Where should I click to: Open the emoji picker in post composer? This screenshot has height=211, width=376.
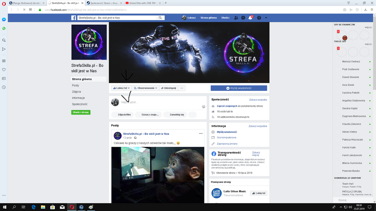click(203, 107)
